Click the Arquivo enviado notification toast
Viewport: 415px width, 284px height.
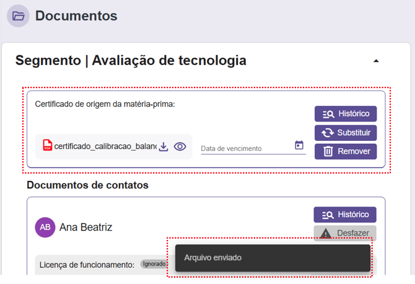click(x=273, y=258)
